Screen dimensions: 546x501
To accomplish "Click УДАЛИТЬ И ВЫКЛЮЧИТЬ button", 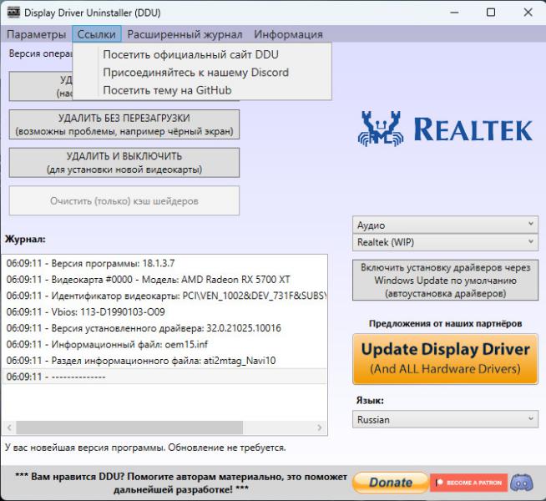I will click(124, 163).
